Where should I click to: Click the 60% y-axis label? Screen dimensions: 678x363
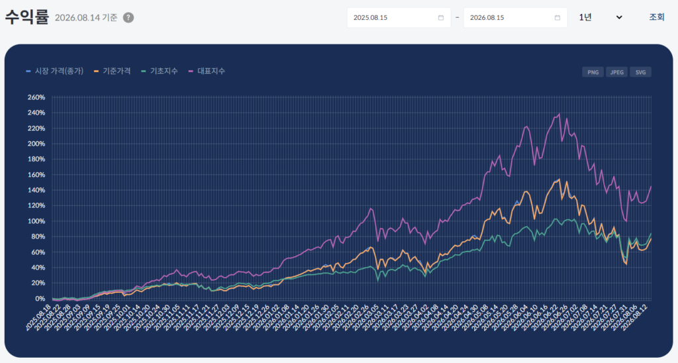pyautogui.click(x=38, y=252)
